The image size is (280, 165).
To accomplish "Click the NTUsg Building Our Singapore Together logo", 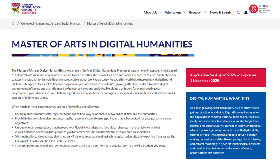I will point(264,9).
